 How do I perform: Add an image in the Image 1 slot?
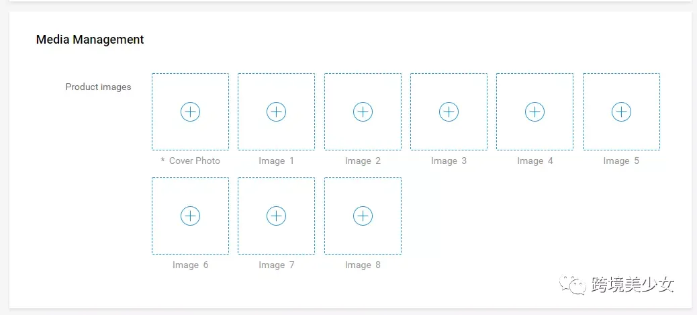277,111
